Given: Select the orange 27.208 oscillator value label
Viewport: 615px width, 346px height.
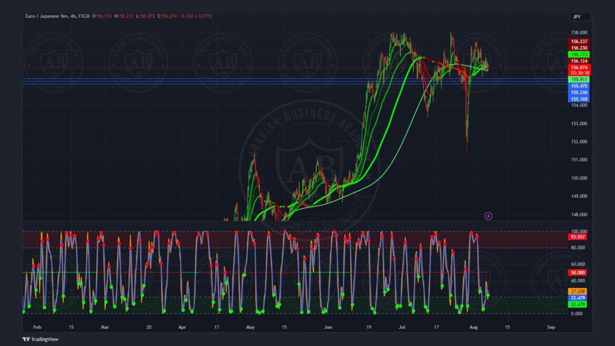Looking at the screenshot, I should [578, 291].
